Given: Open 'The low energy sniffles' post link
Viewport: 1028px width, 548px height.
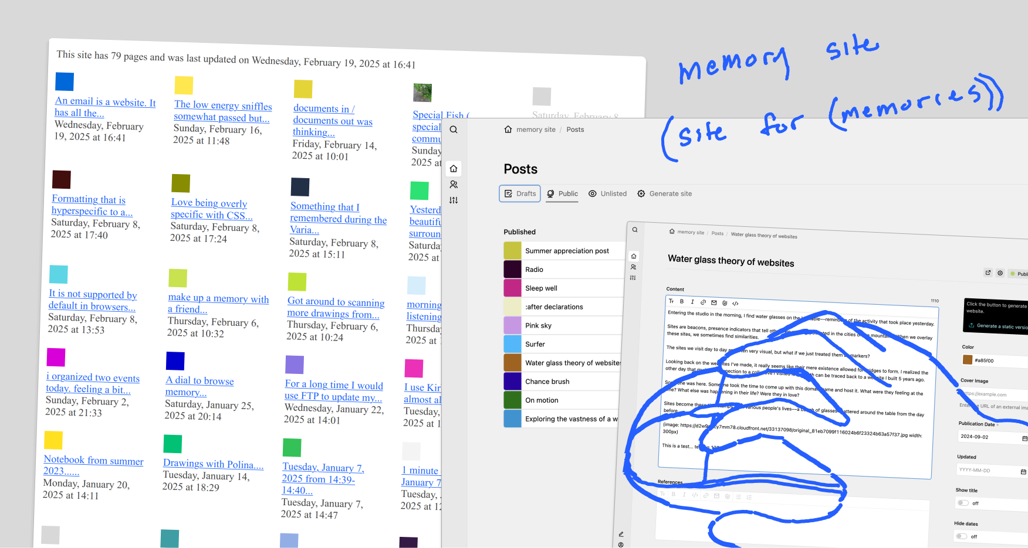Looking at the screenshot, I should point(222,111).
